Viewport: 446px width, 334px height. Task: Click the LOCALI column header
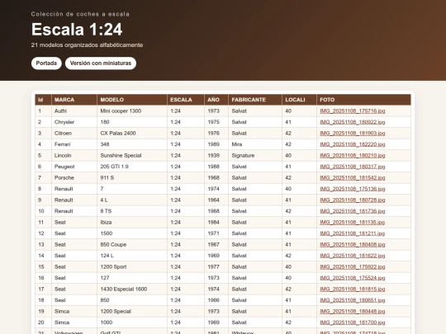[x=299, y=100]
